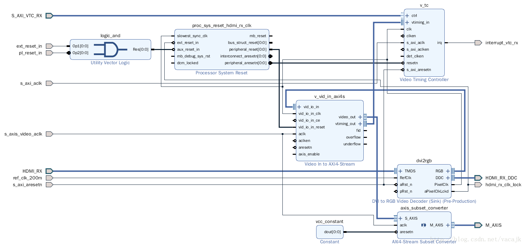Viewport: 525px width, 246px height.
Task: Select the vcc_constant block title
Action: tap(330, 222)
